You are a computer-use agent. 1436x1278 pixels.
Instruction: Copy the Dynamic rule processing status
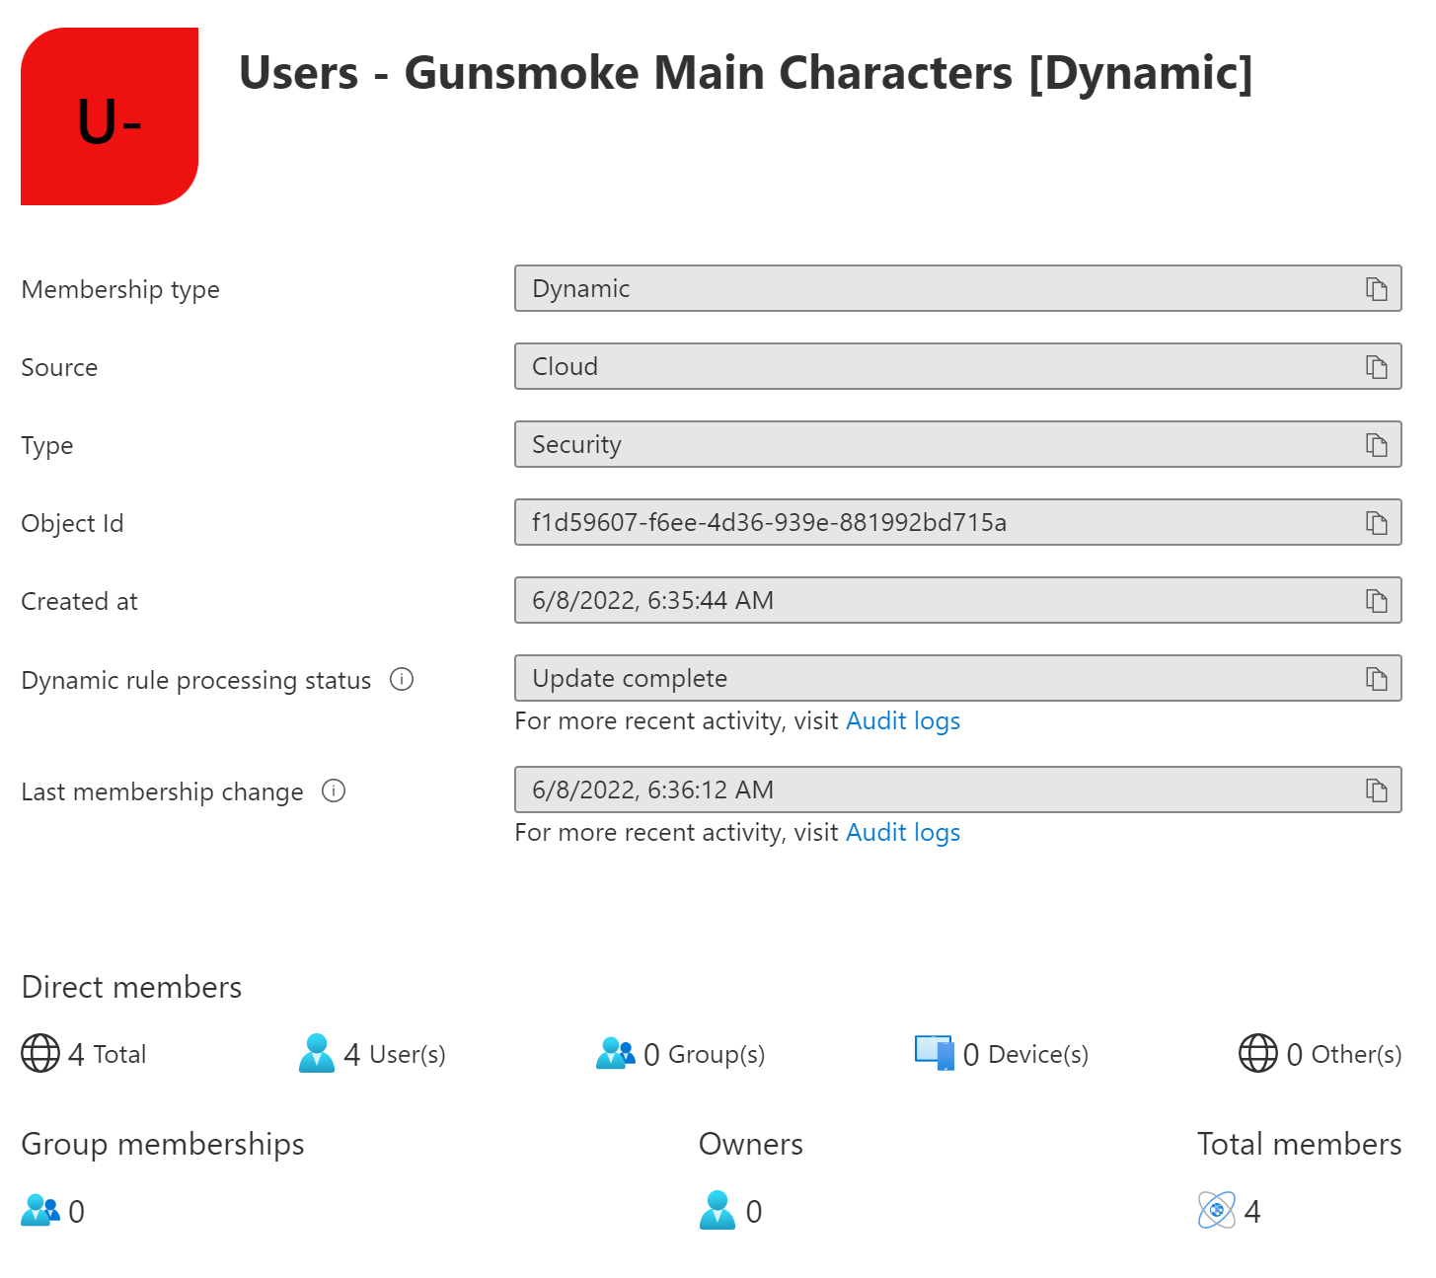1377,678
